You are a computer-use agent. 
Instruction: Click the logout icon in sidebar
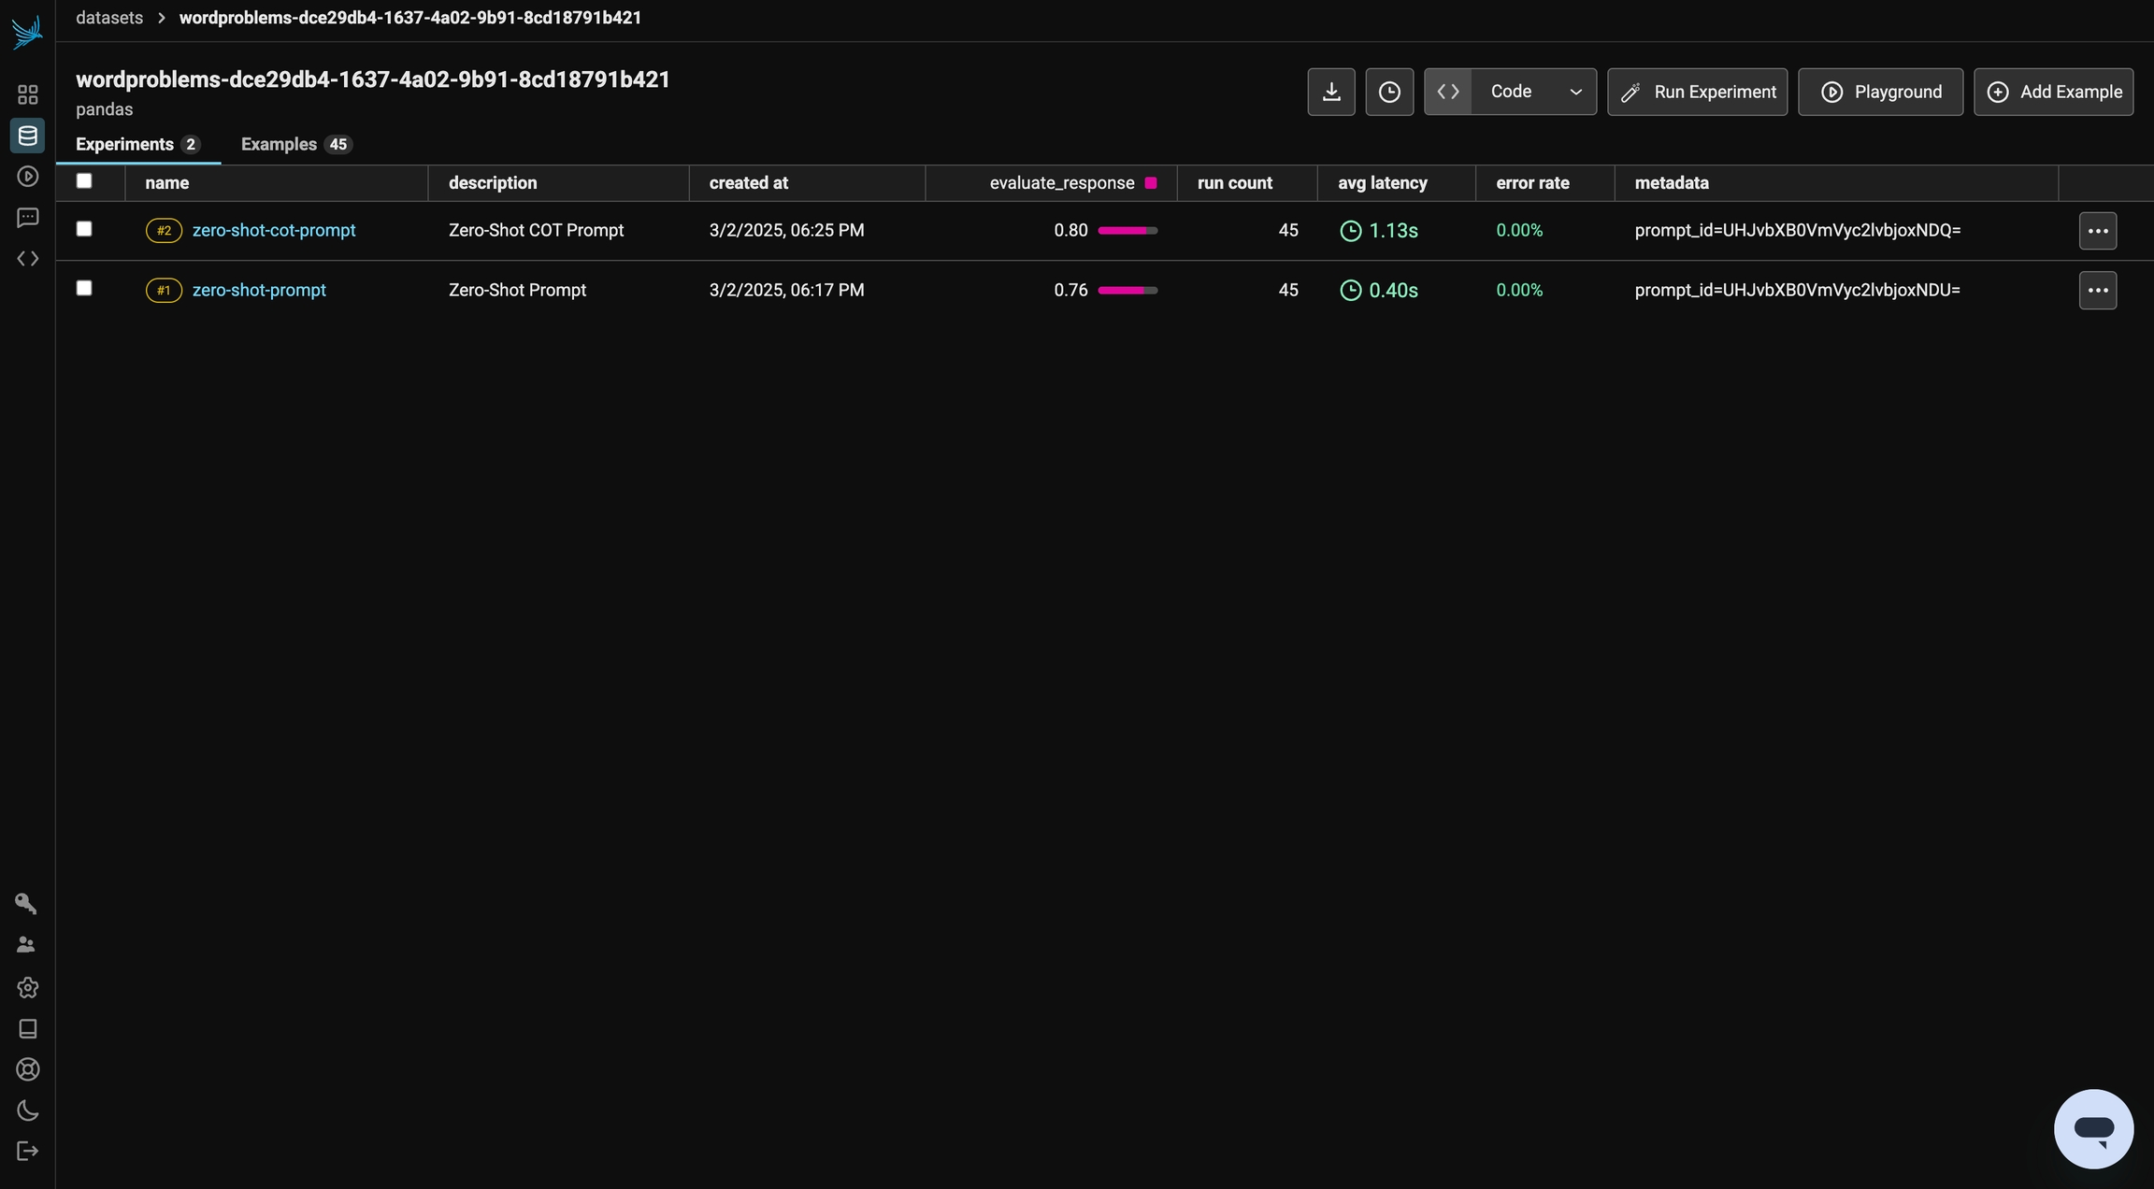(x=27, y=1152)
